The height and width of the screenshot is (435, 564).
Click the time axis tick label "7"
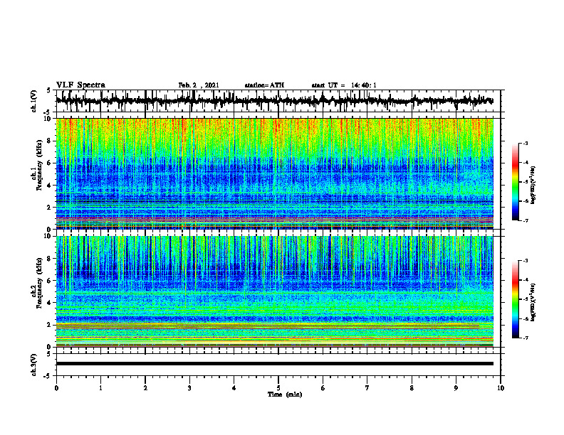[367, 388]
